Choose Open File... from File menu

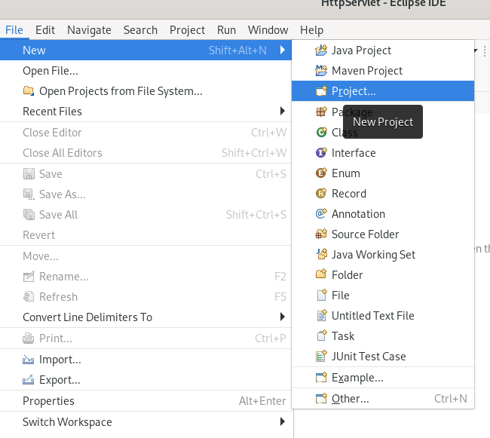145,71
